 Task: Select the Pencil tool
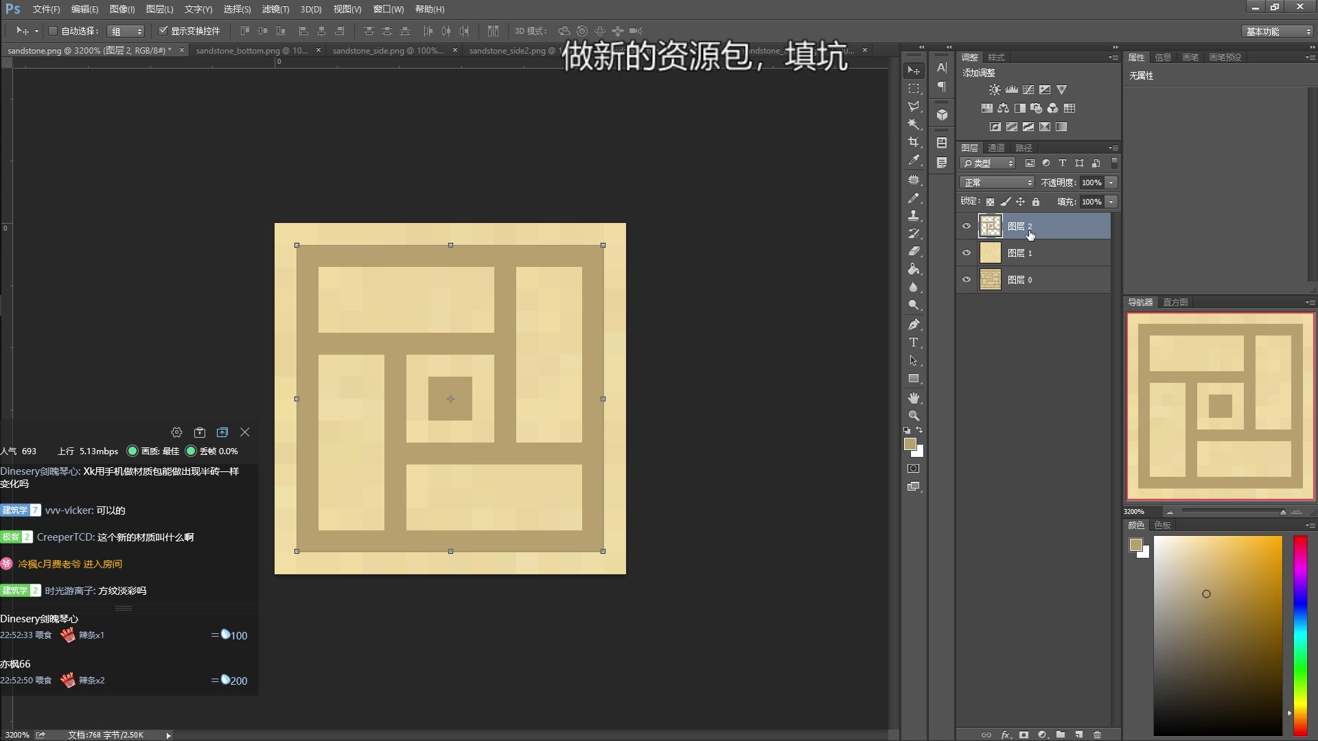[x=914, y=198]
